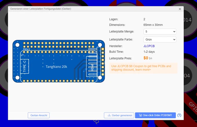This screenshot has height=127, width=197.
Task: Click One-click Order PCB/SMT button
Action: (x=155, y=115)
